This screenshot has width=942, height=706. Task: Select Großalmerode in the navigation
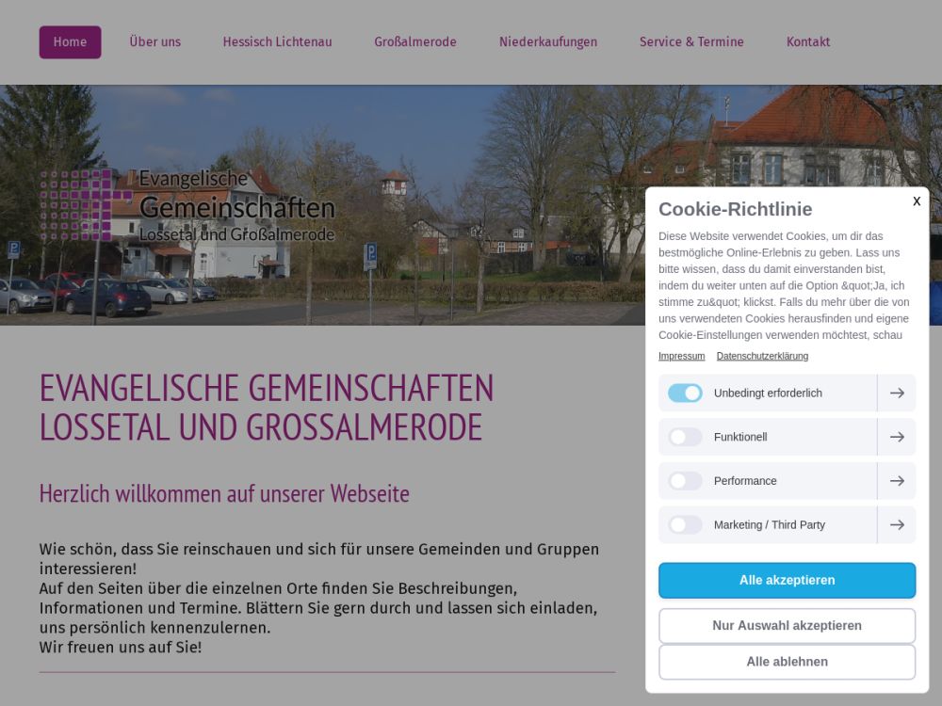[x=414, y=42]
